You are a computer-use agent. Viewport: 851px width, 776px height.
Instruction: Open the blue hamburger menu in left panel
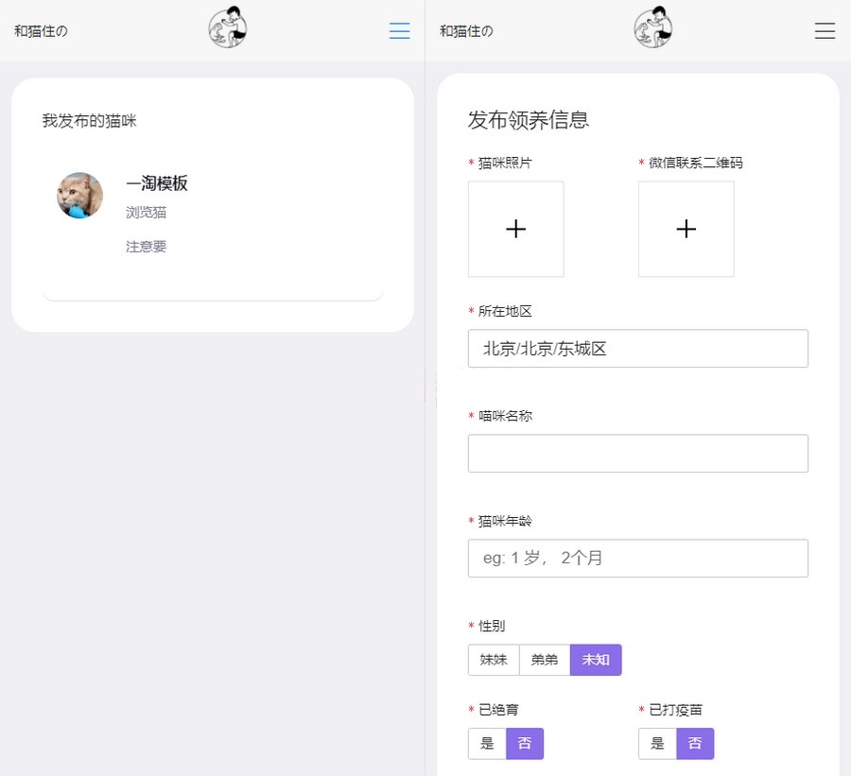pyautogui.click(x=399, y=31)
